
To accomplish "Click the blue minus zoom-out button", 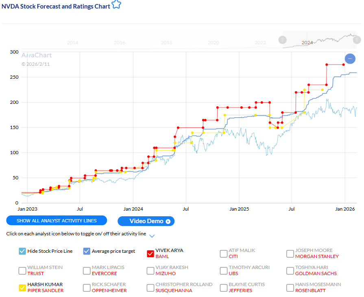I will pyautogui.click(x=350, y=59).
